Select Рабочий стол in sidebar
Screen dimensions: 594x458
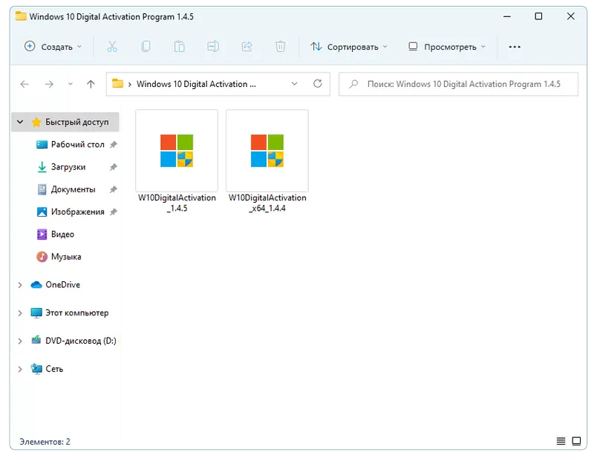[x=77, y=145]
